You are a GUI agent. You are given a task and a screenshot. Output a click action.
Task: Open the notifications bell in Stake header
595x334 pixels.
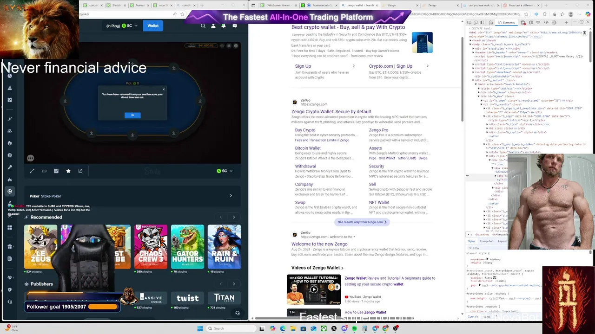224,26
